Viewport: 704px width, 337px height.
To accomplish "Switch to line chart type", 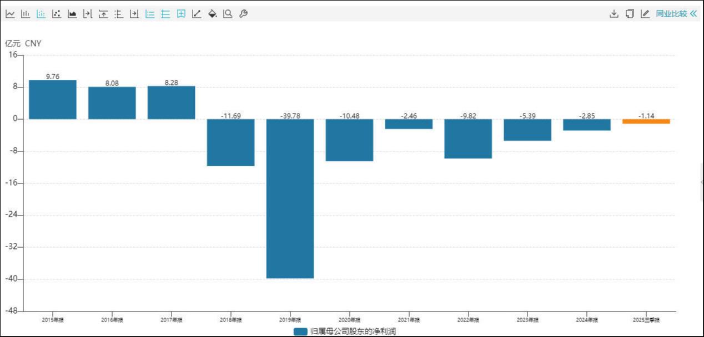I will [10, 14].
